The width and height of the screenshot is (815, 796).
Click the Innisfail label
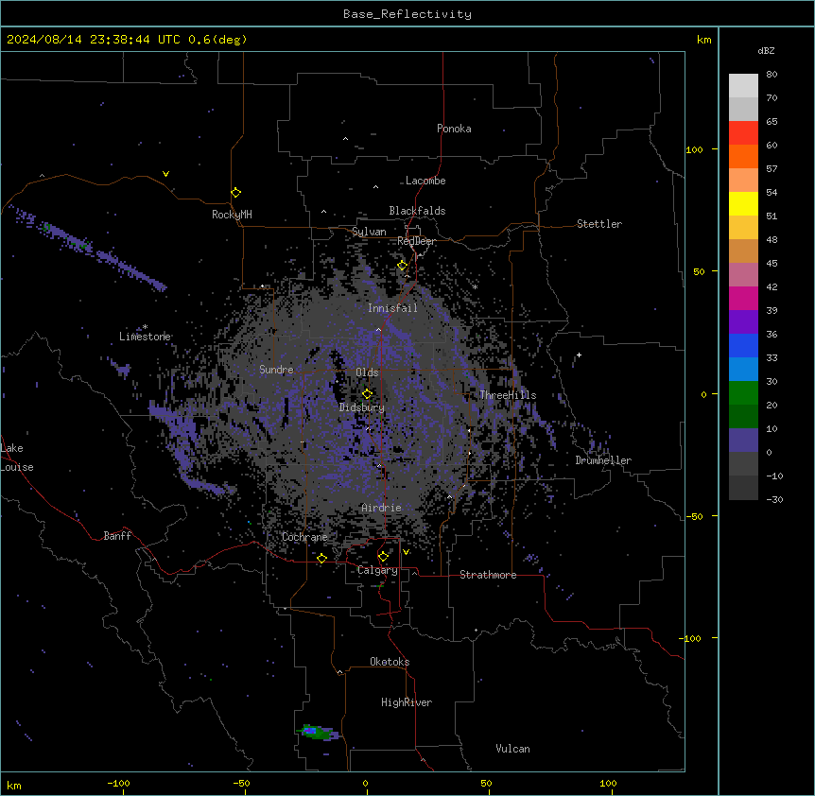pyautogui.click(x=393, y=308)
